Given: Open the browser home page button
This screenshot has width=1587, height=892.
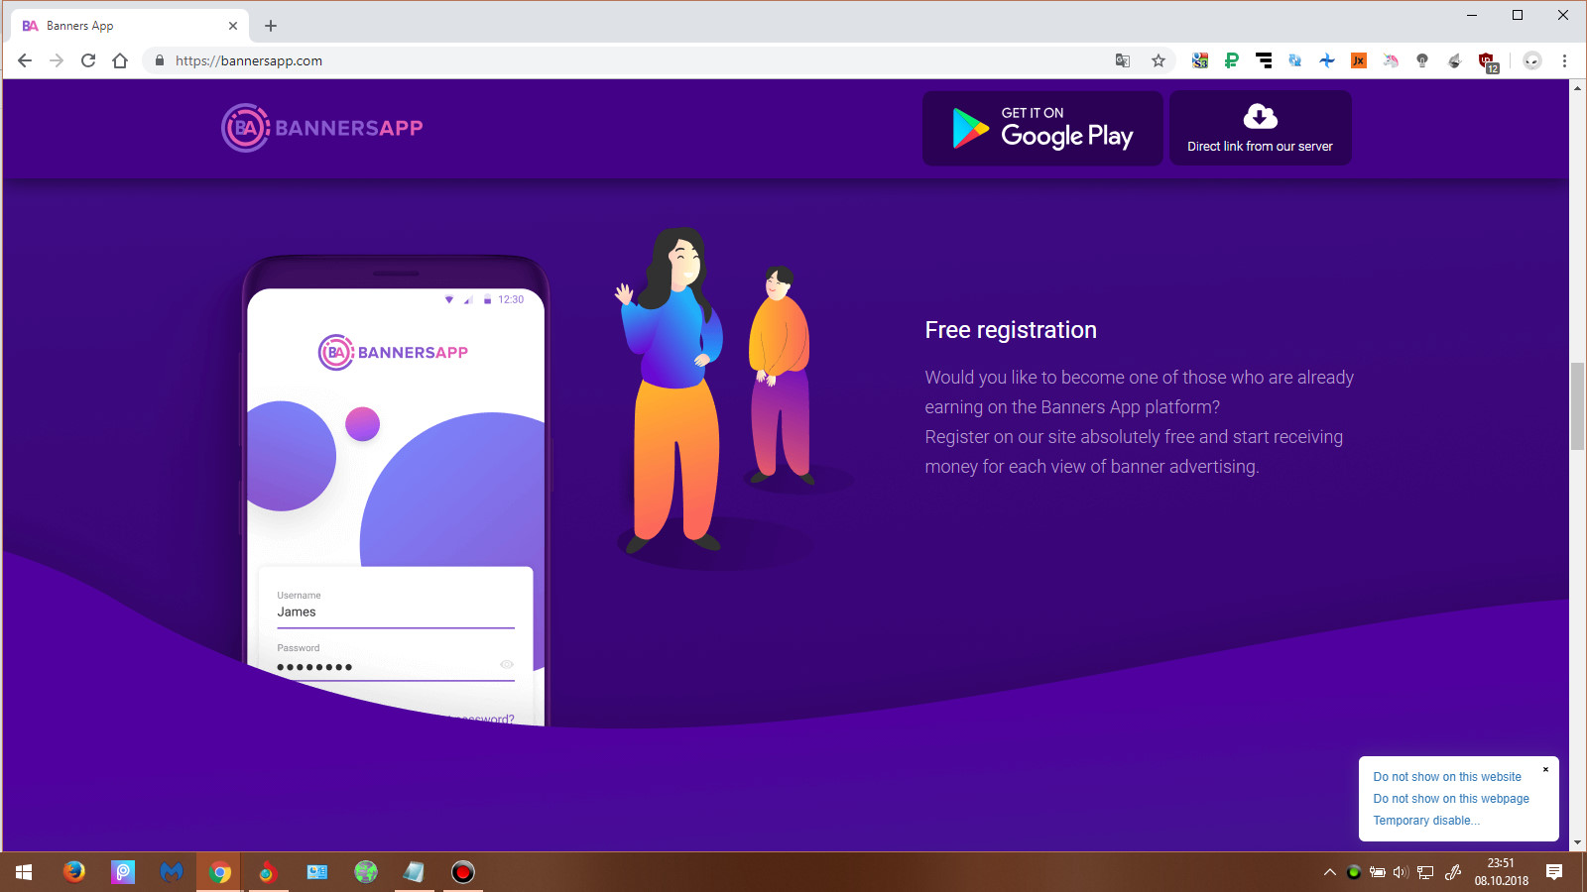Looking at the screenshot, I should coord(120,60).
